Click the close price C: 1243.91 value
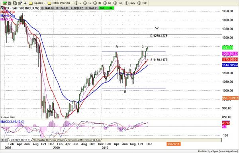239x153 pixels. [91, 8]
